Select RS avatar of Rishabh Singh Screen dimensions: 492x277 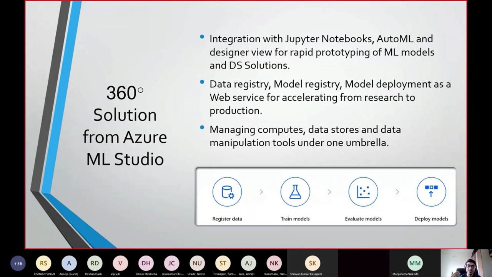pyautogui.click(x=43, y=263)
